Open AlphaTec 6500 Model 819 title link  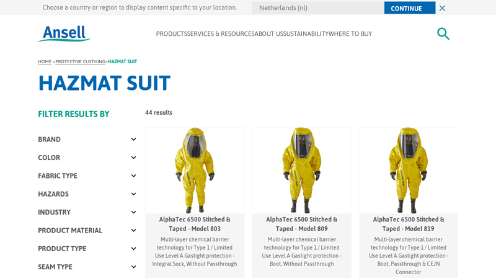point(409,224)
